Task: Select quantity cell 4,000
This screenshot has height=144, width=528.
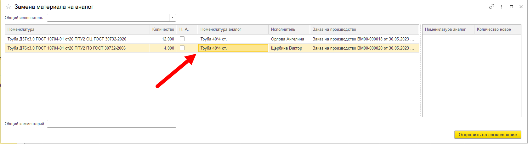Action: click(x=163, y=48)
